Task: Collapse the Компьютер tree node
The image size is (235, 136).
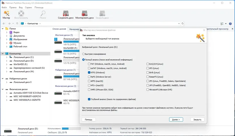Action: coord(3,53)
